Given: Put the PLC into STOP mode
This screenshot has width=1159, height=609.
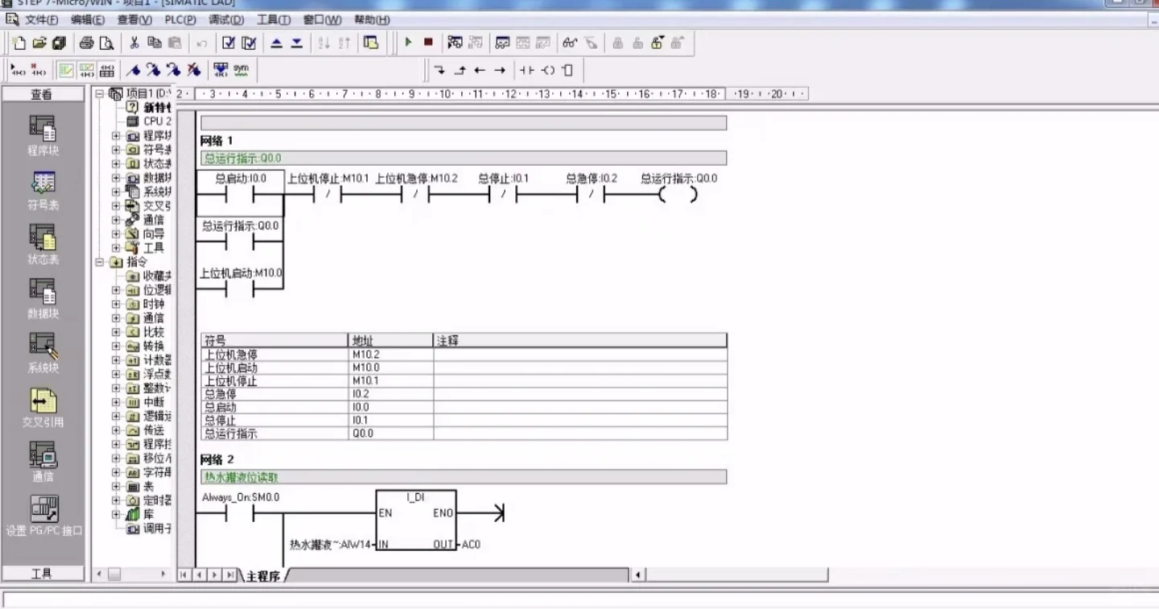Looking at the screenshot, I should [x=428, y=43].
